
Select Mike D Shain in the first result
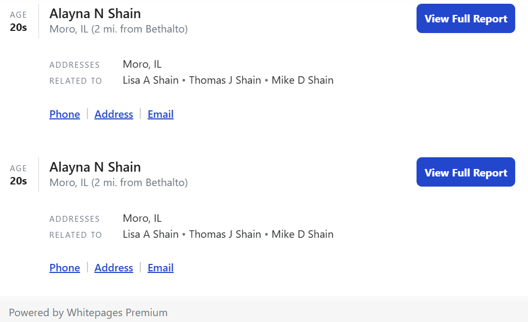(302, 80)
